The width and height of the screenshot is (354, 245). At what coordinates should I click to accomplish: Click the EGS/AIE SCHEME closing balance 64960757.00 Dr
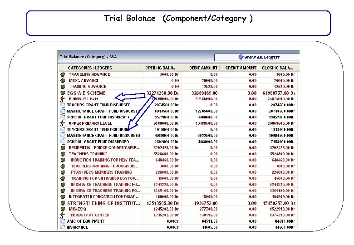[x=279, y=93]
